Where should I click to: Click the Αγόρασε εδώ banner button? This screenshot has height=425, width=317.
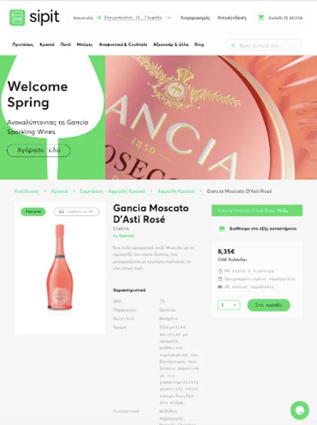[x=39, y=151]
